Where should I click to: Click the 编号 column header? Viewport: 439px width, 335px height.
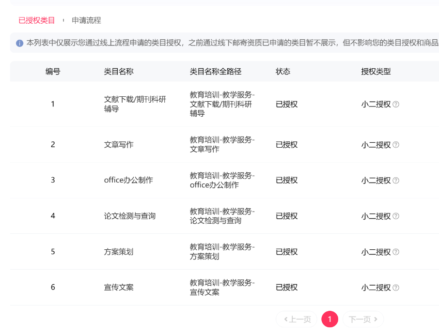(53, 72)
